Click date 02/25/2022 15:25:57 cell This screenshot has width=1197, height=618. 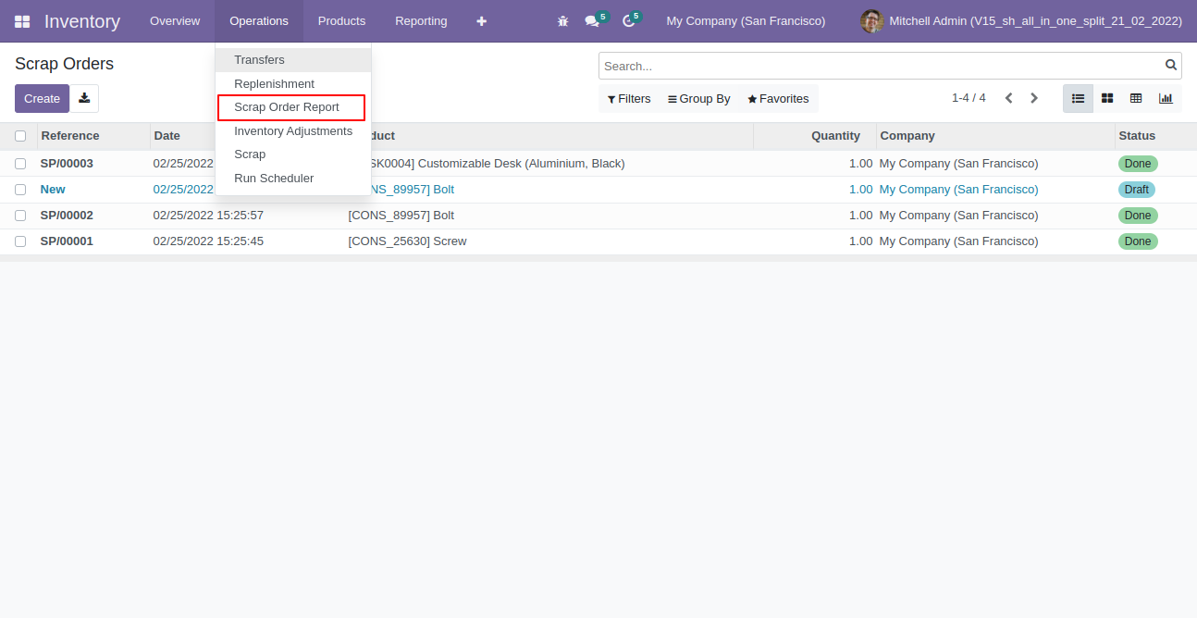pyautogui.click(x=208, y=216)
